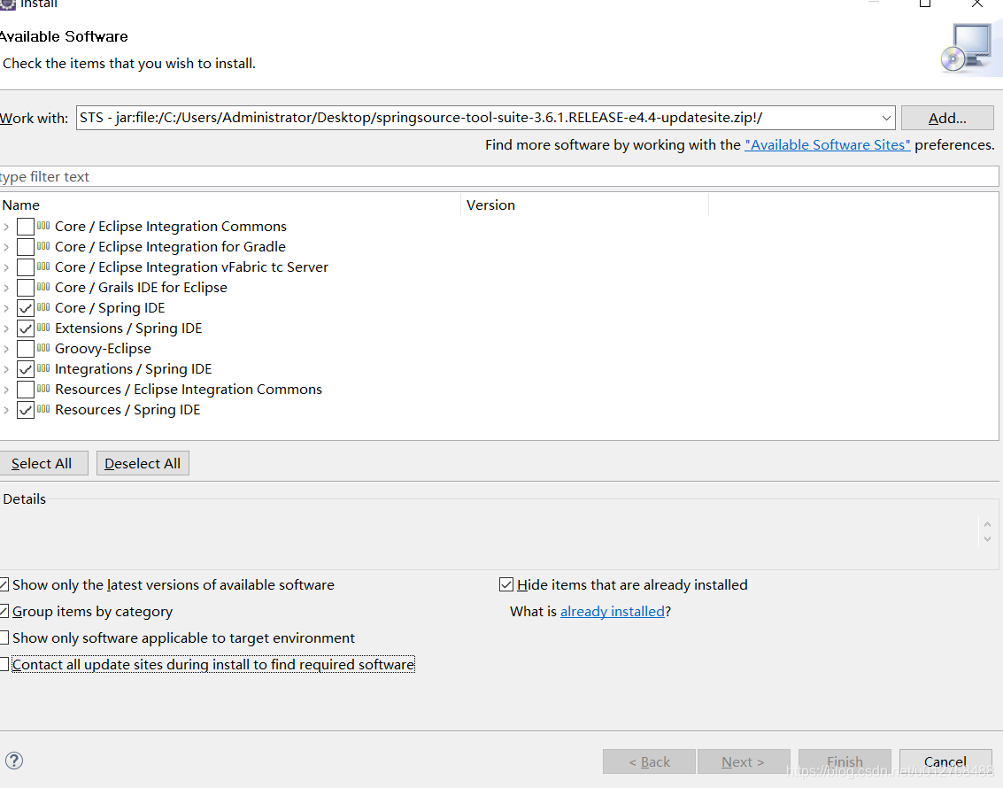1003x788 pixels.
Task: Expand Core / Eclipse Integration for Gradle node
Action: pos(6,247)
